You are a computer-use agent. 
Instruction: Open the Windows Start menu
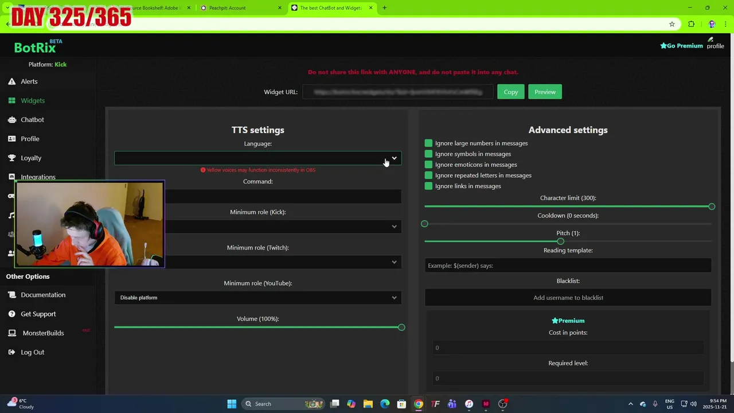232,404
